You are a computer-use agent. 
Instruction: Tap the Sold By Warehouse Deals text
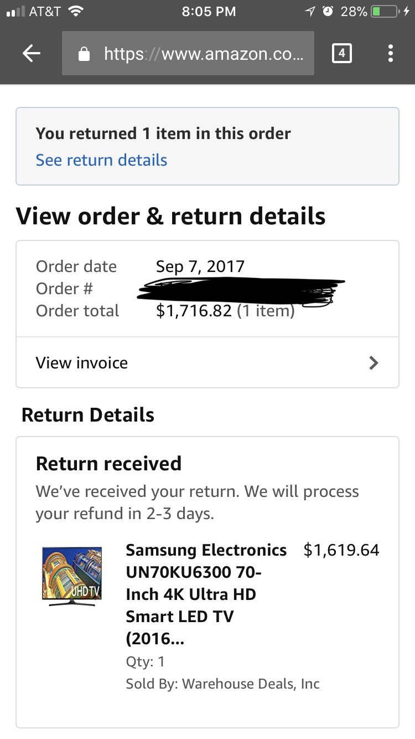[x=222, y=684]
